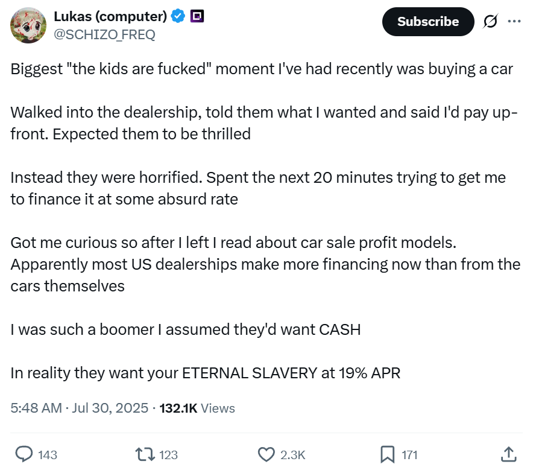The height and width of the screenshot is (473, 536).
Task: Click the purple square affiliate badge
Action: [197, 17]
